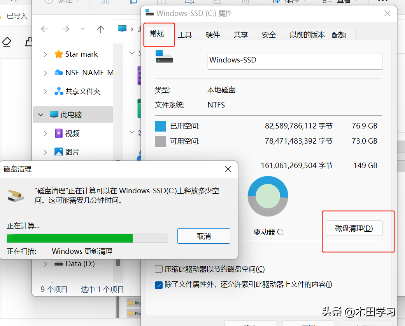
Task: Cancel the disk cleanup calculation with 取消
Action: pyautogui.click(x=204, y=236)
